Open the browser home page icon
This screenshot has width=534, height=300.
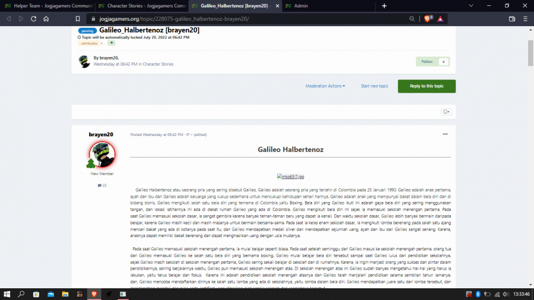tap(46, 19)
